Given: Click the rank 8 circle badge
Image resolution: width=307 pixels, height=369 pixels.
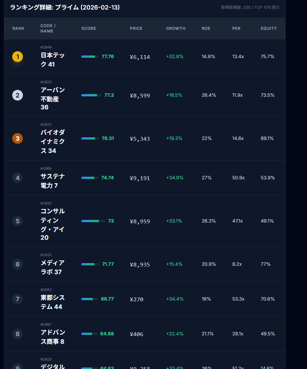Looking at the screenshot, I should coord(18,334).
